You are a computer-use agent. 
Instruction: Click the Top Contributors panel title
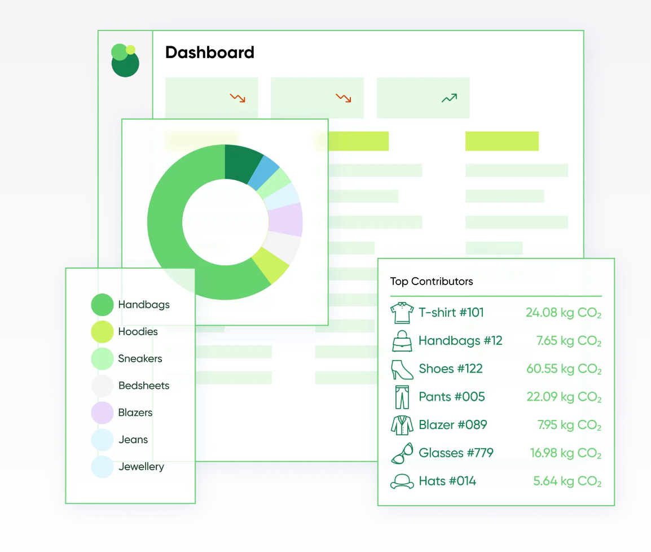[432, 282]
